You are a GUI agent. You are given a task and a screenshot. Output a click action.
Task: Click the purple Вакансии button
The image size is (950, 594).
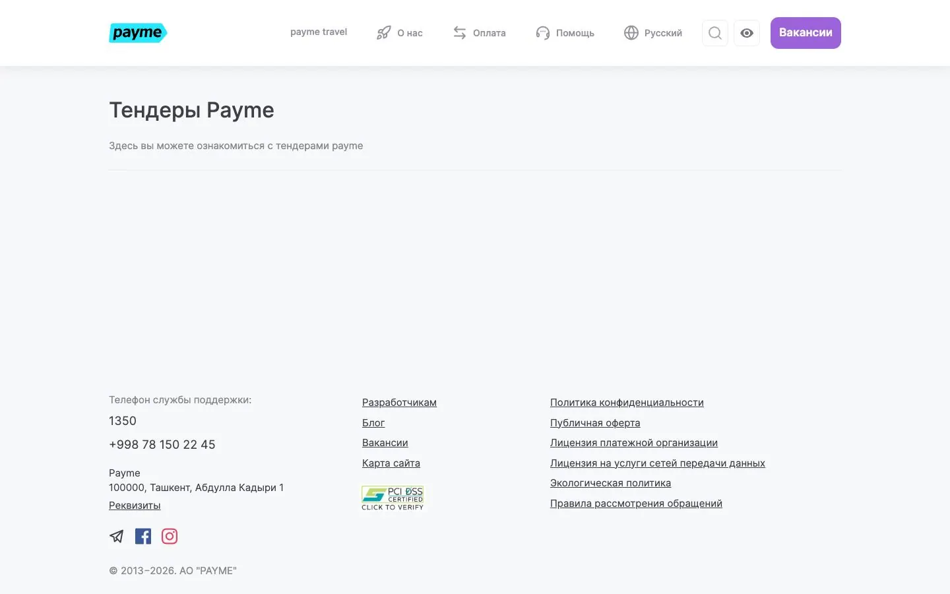tap(806, 33)
